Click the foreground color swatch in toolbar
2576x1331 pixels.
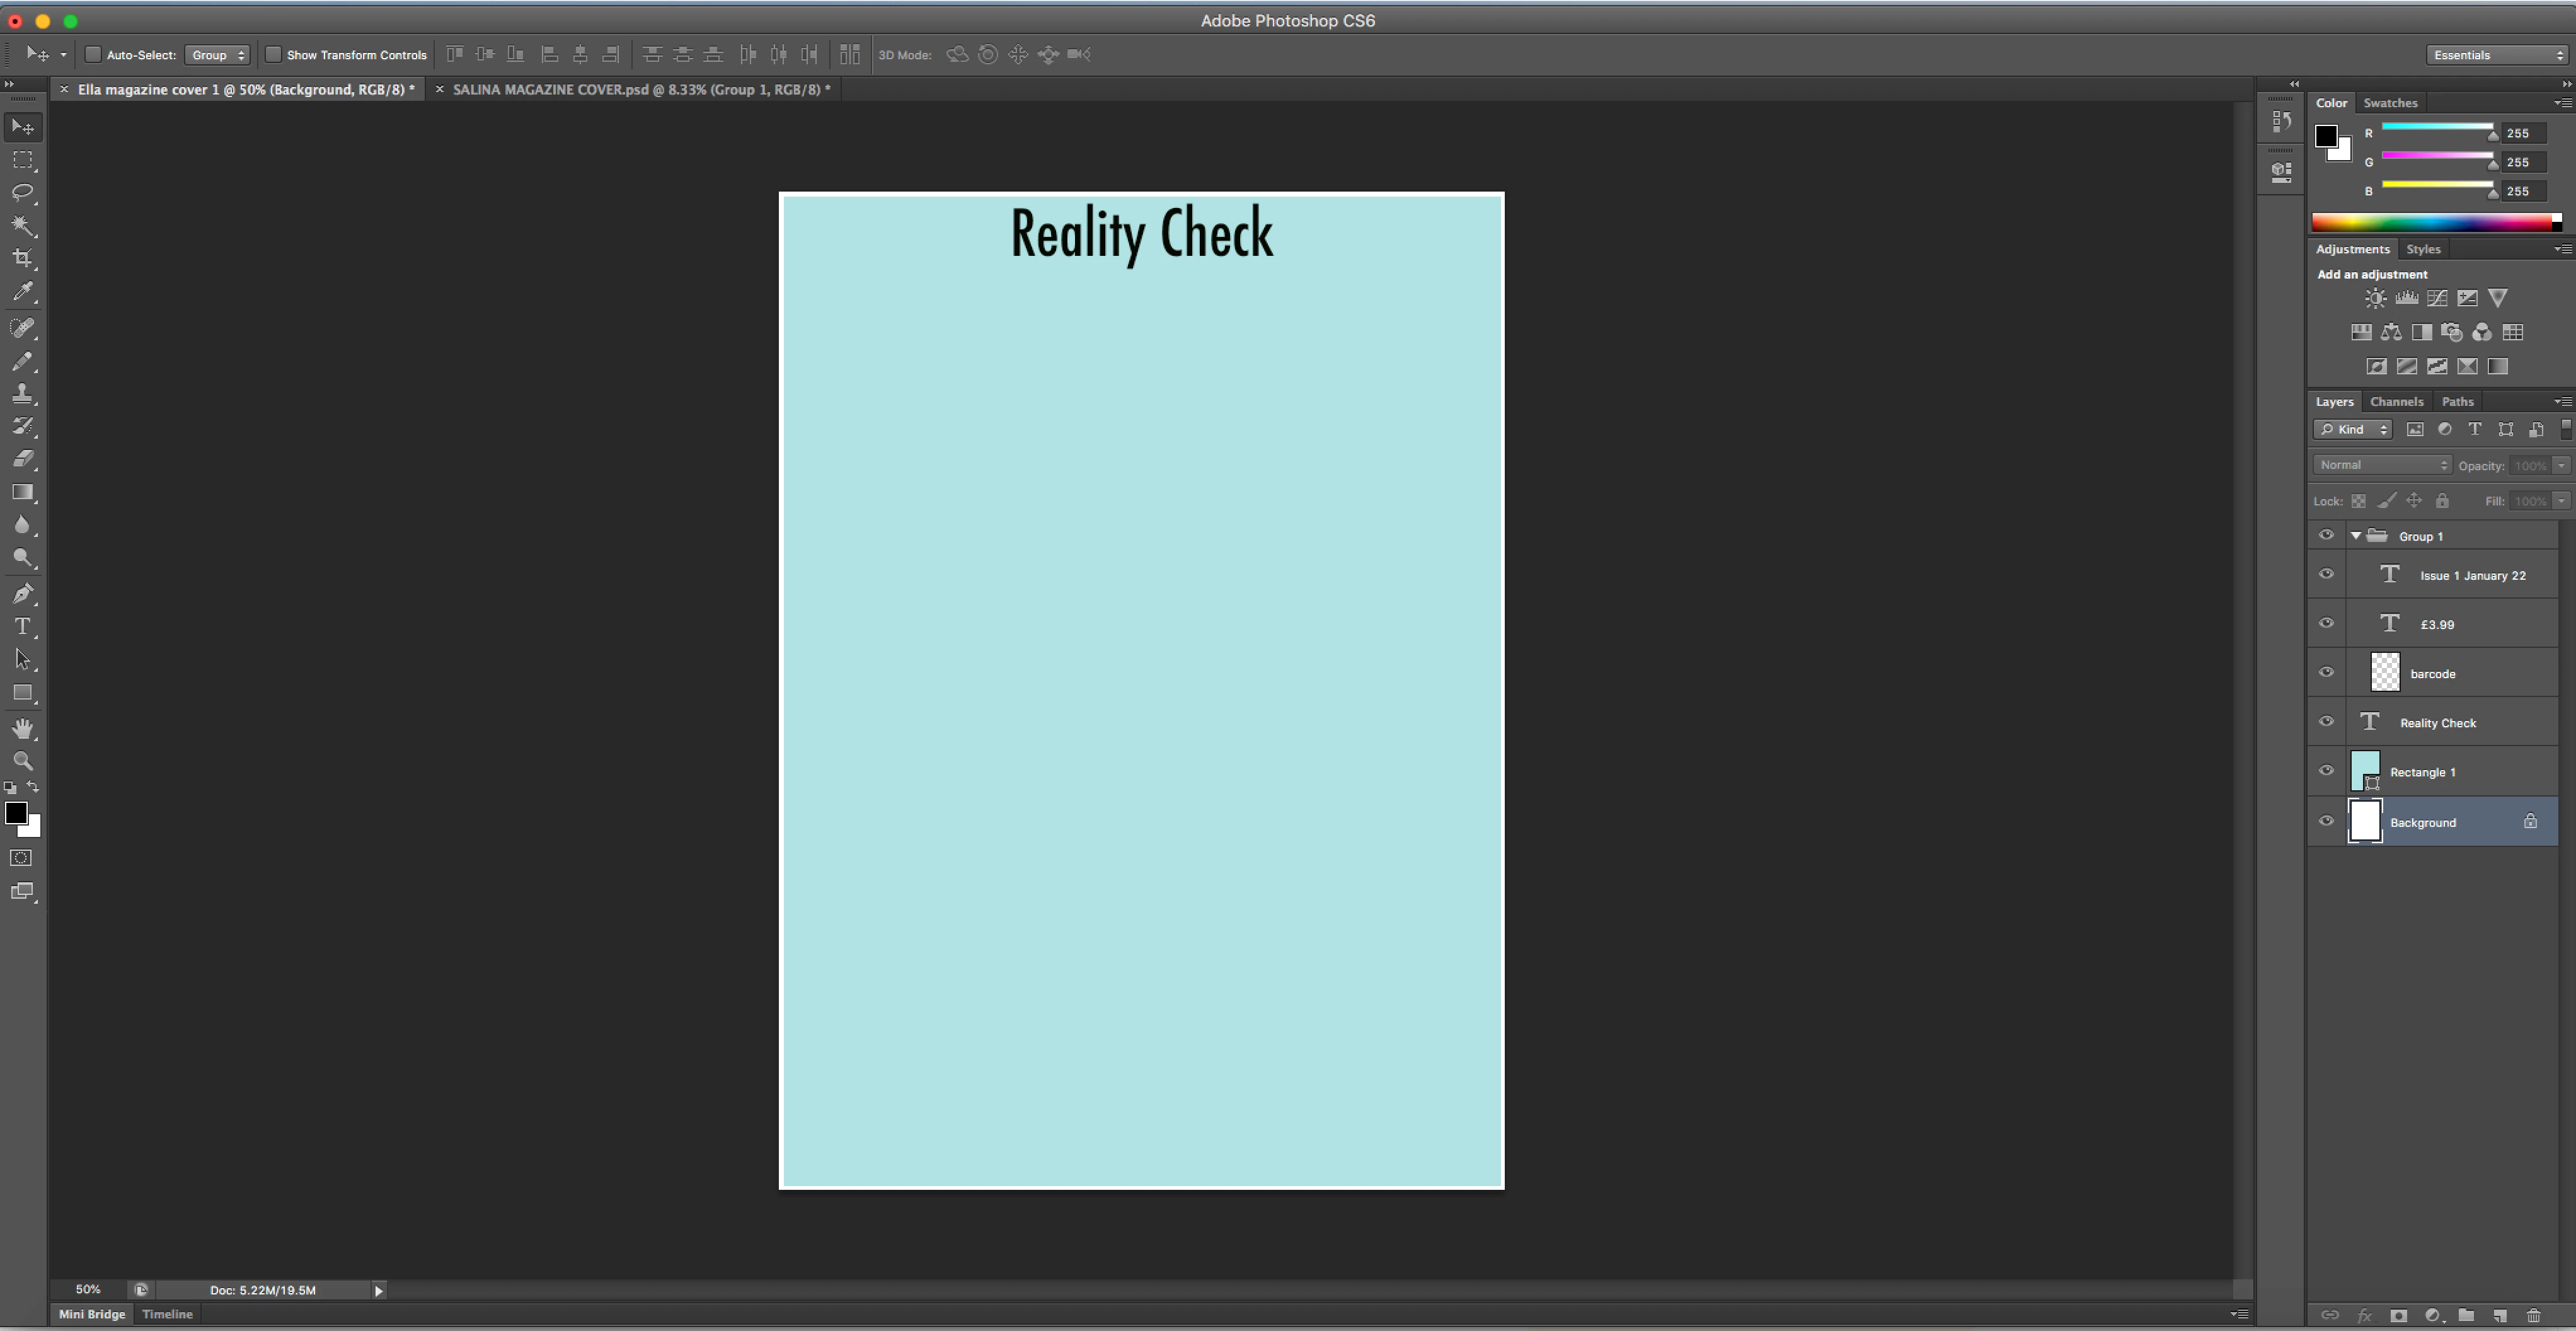pos(15,813)
